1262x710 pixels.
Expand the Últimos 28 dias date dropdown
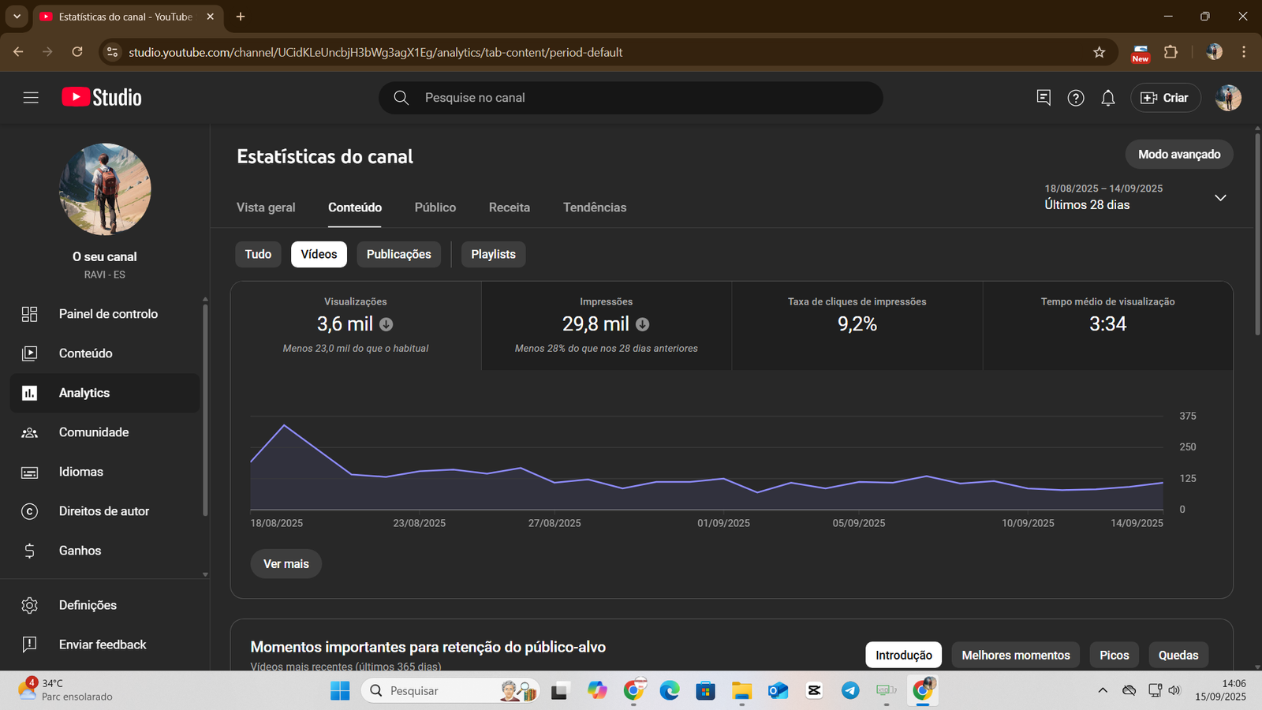click(x=1219, y=197)
